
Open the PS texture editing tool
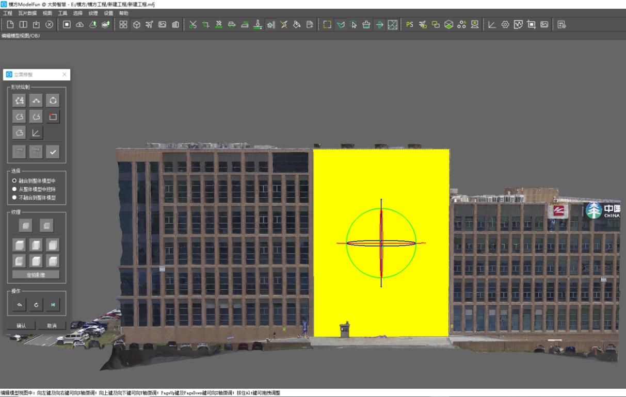410,24
